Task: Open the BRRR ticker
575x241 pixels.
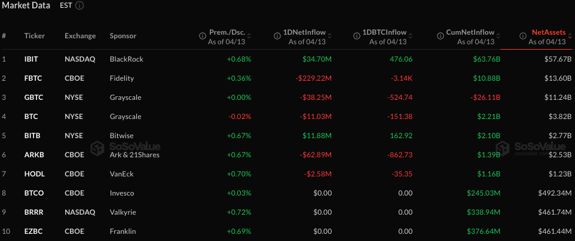Action: [x=34, y=212]
